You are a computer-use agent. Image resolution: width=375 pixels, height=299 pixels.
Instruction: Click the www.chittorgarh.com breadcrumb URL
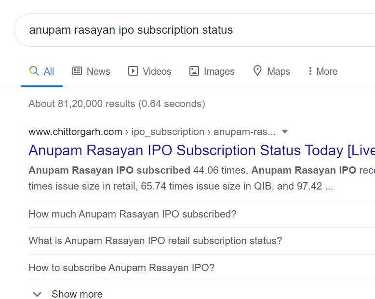(x=75, y=132)
